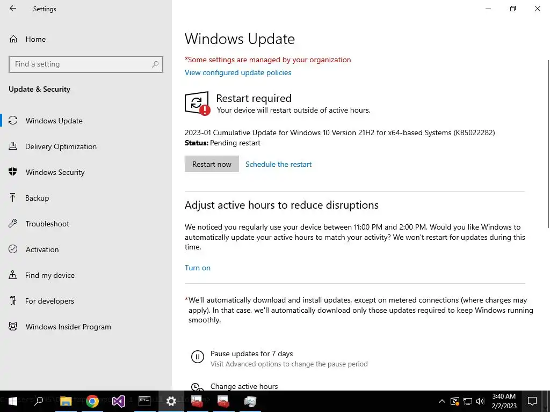Click the Restart now button
This screenshot has height=412, width=550.
coord(212,164)
